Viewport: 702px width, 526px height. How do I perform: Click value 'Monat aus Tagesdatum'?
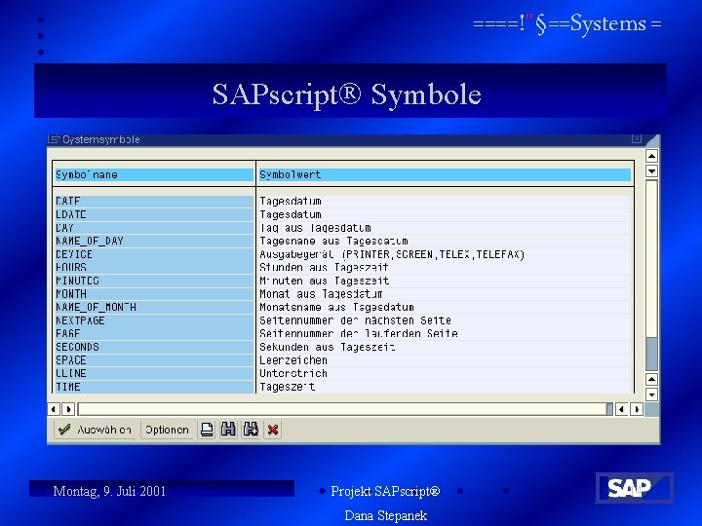click(321, 294)
